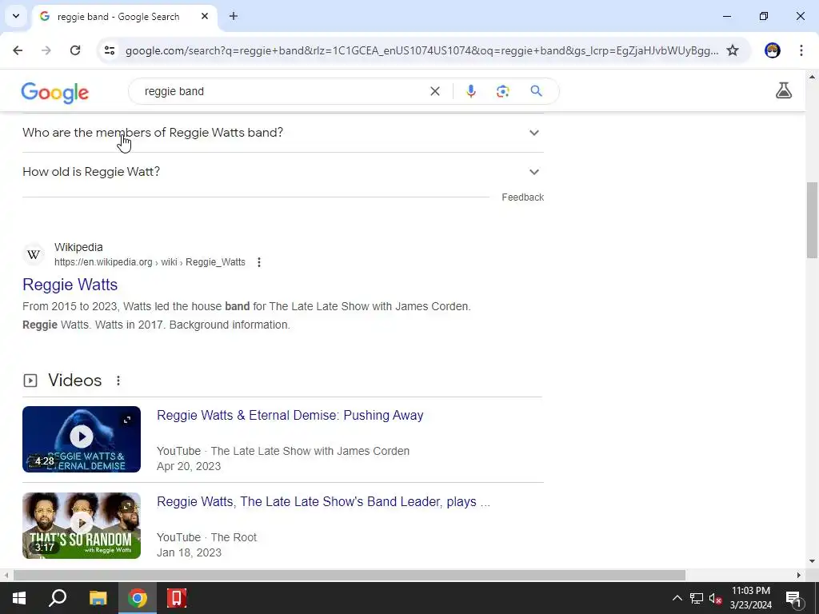Click the 'Wikipedia' source name text
Image resolution: width=819 pixels, height=614 pixels.
point(78,248)
